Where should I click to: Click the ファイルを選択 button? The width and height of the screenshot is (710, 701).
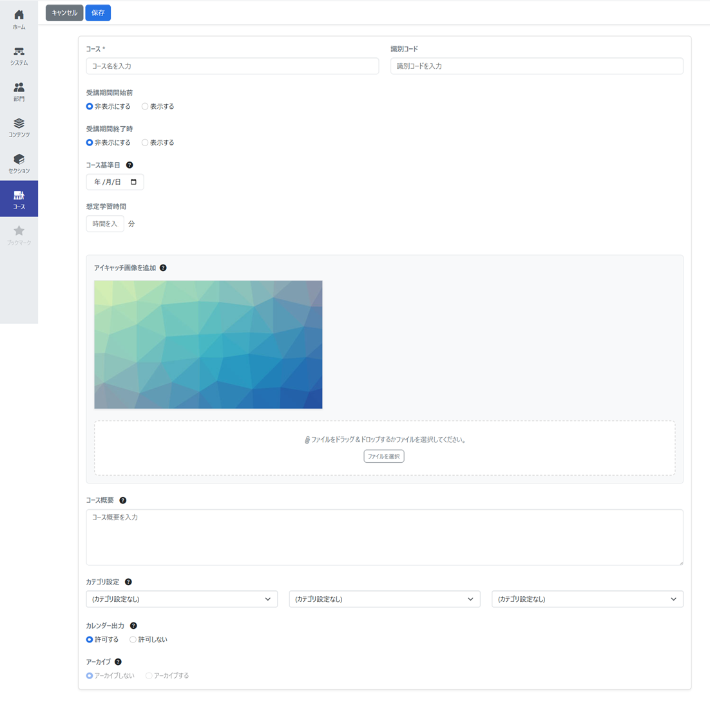(x=384, y=456)
